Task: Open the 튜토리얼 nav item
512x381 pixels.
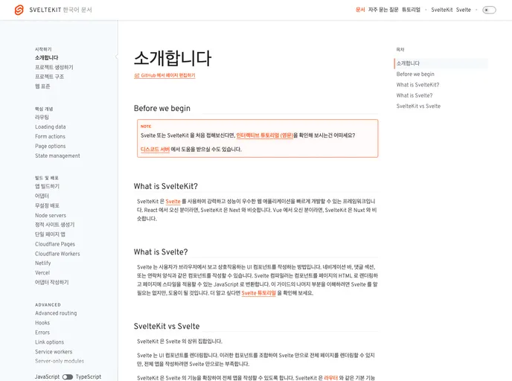Action: pyautogui.click(x=411, y=10)
